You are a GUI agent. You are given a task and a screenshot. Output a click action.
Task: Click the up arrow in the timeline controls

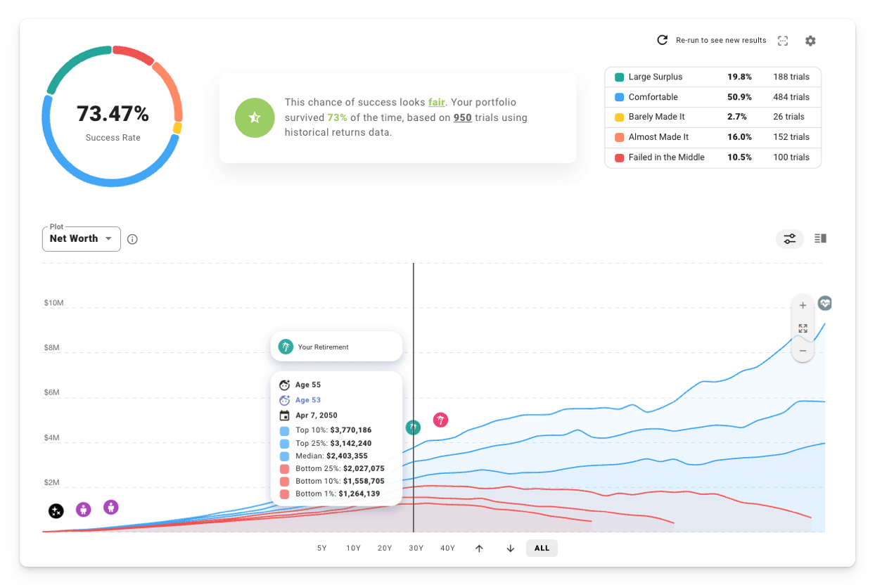point(479,548)
